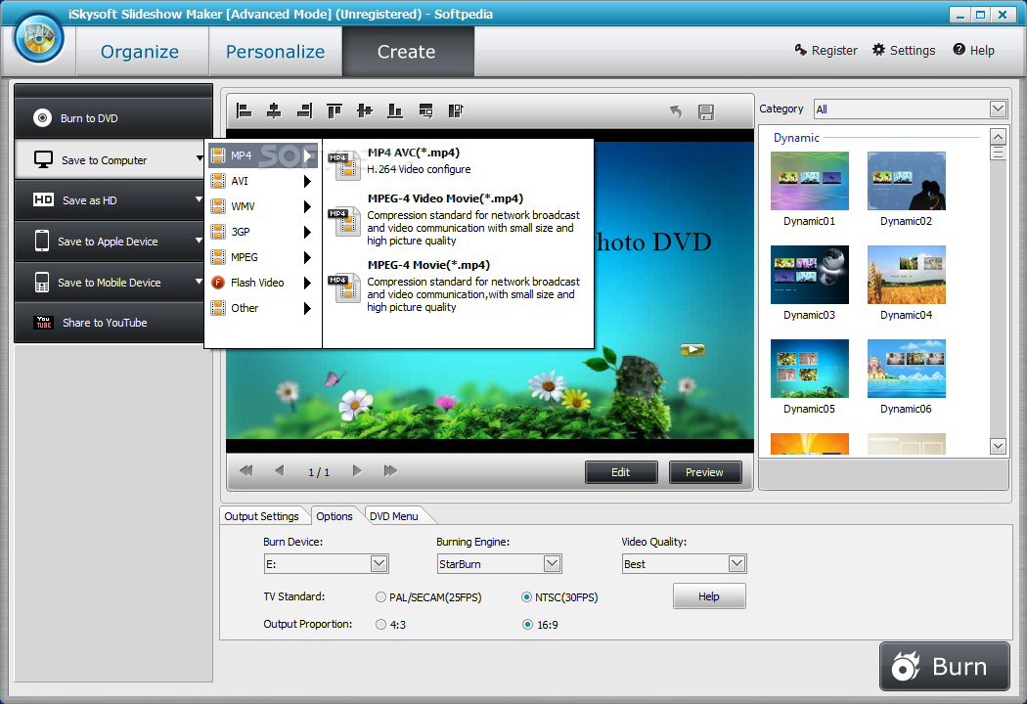
Task: Open the Category dropdown
Action: [998, 109]
